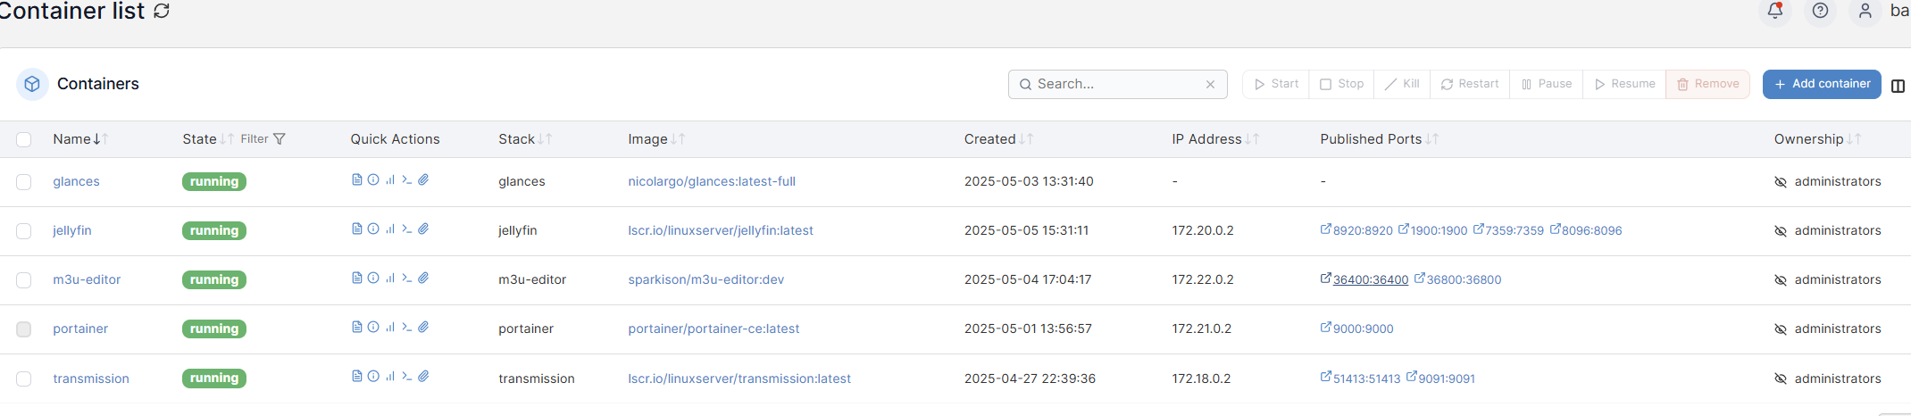Open the transmission container name link

[x=91, y=379]
